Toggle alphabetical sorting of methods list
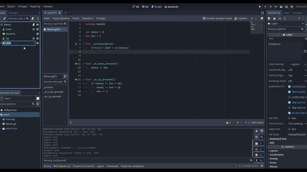This screenshot has height=172, width=307. pyautogui.click(x=65, y=76)
